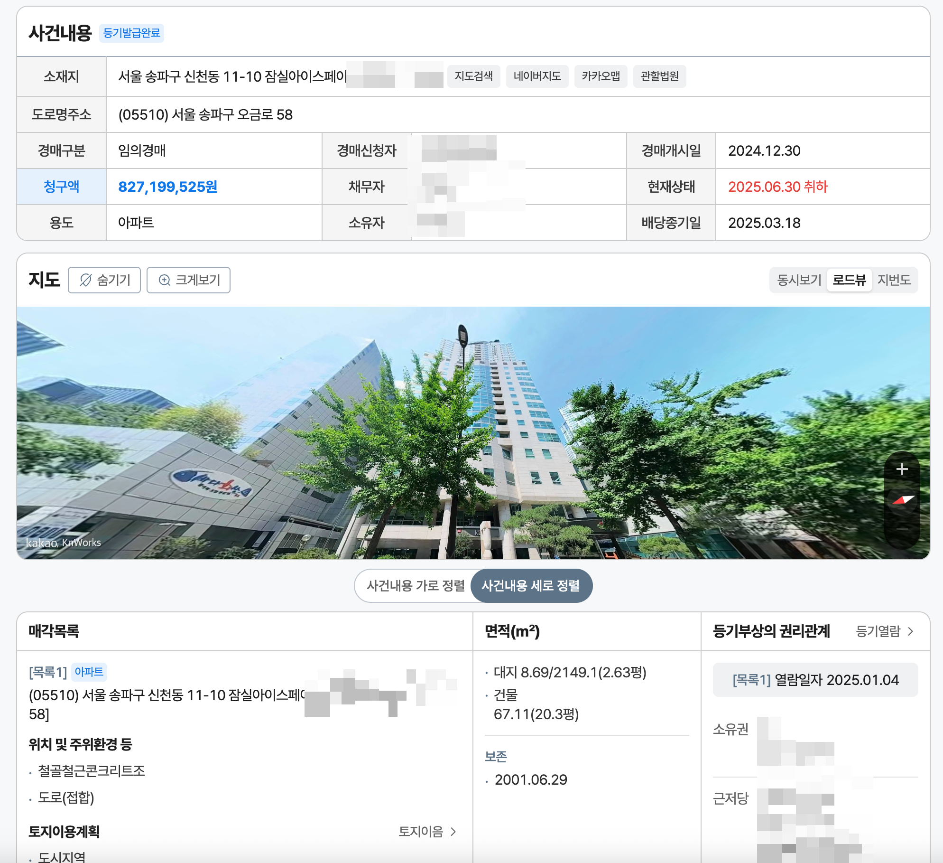Open 지도검색 for the address
This screenshot has width=943, height=863.
pyautogui.click(x=473, y=76)
